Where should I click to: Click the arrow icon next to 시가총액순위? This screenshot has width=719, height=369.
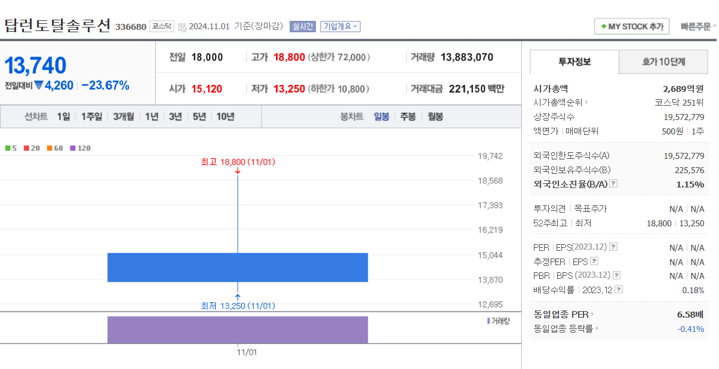click(x=586, y=103)
